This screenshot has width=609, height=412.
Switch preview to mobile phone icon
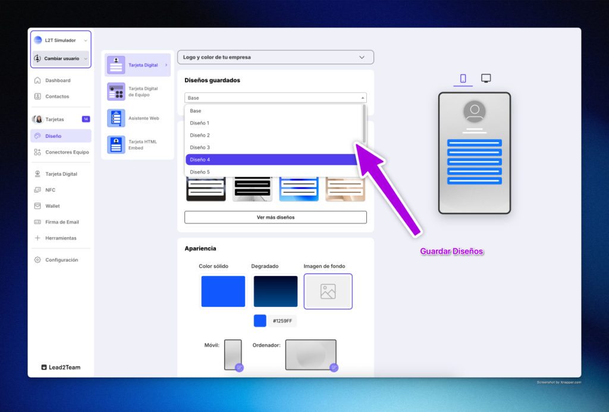463,78
